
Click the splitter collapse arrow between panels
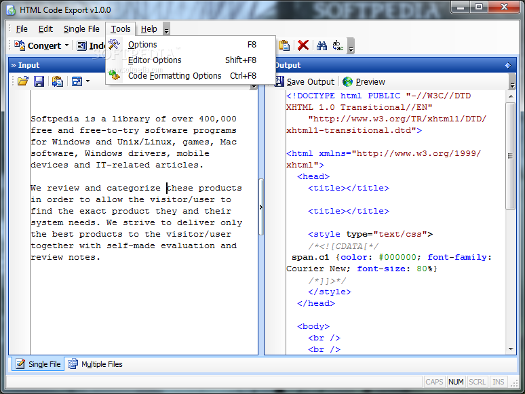pyautogui.click(x=261, y=208)
